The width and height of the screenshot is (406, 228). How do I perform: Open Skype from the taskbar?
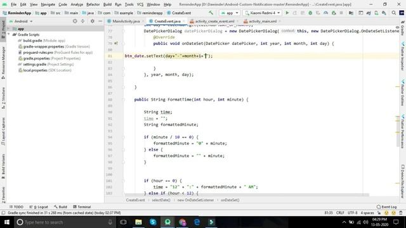153,222
